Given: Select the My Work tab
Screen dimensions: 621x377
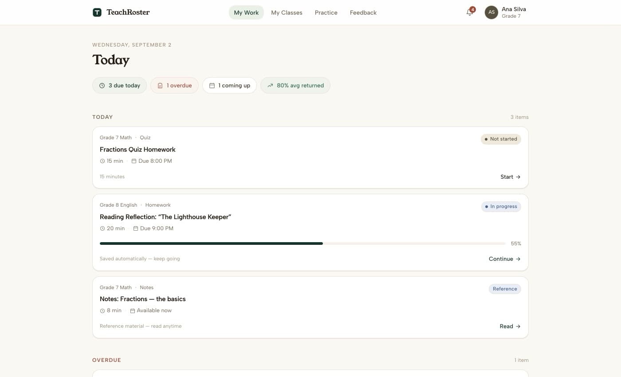Looking at the screenshot, I should pyautogui.click(x=246, y=12).
